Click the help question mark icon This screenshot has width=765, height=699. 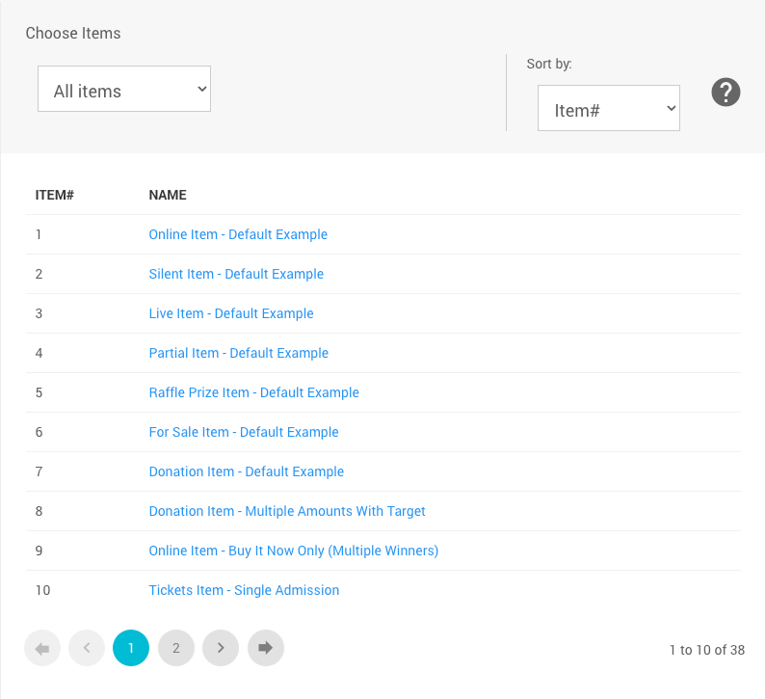[x=725, y=93]
